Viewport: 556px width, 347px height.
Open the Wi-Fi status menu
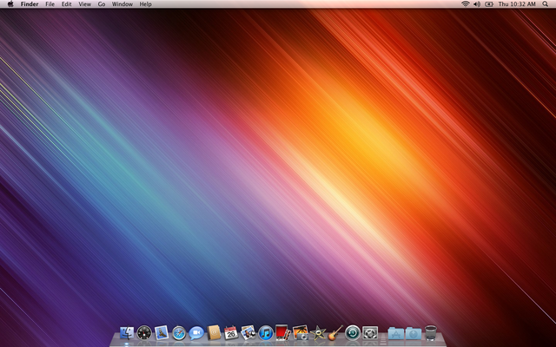click(x=466, y=3)
